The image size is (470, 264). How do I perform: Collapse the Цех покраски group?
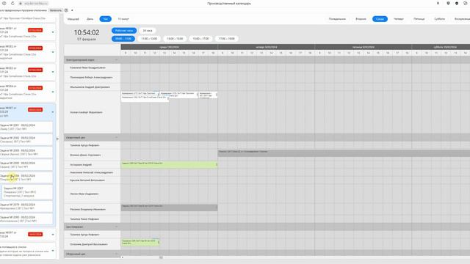coord(117,227)
